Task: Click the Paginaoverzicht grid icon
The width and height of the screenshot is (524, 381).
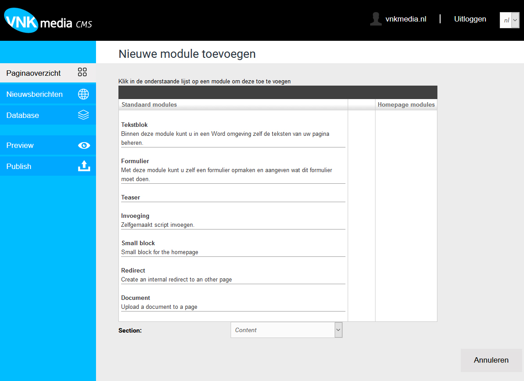Action: click(83, 73)
